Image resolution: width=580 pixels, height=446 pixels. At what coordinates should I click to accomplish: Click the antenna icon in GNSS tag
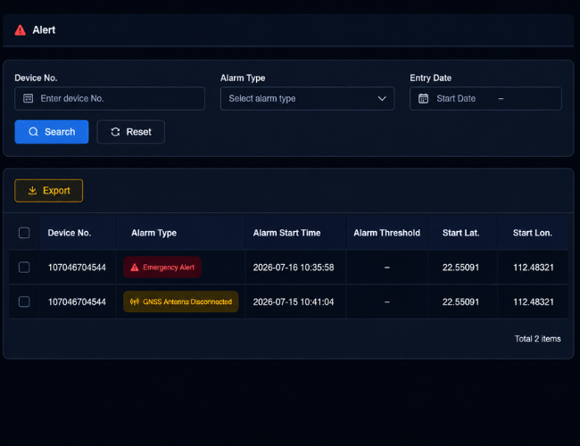[x=135, y=301]
